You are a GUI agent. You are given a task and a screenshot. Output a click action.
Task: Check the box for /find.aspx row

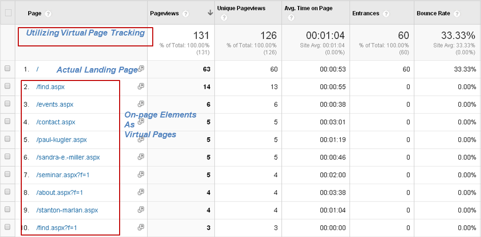(7, 86)
